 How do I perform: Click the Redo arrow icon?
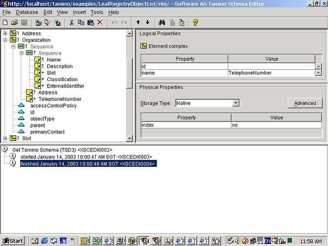[x=124, y=22]
